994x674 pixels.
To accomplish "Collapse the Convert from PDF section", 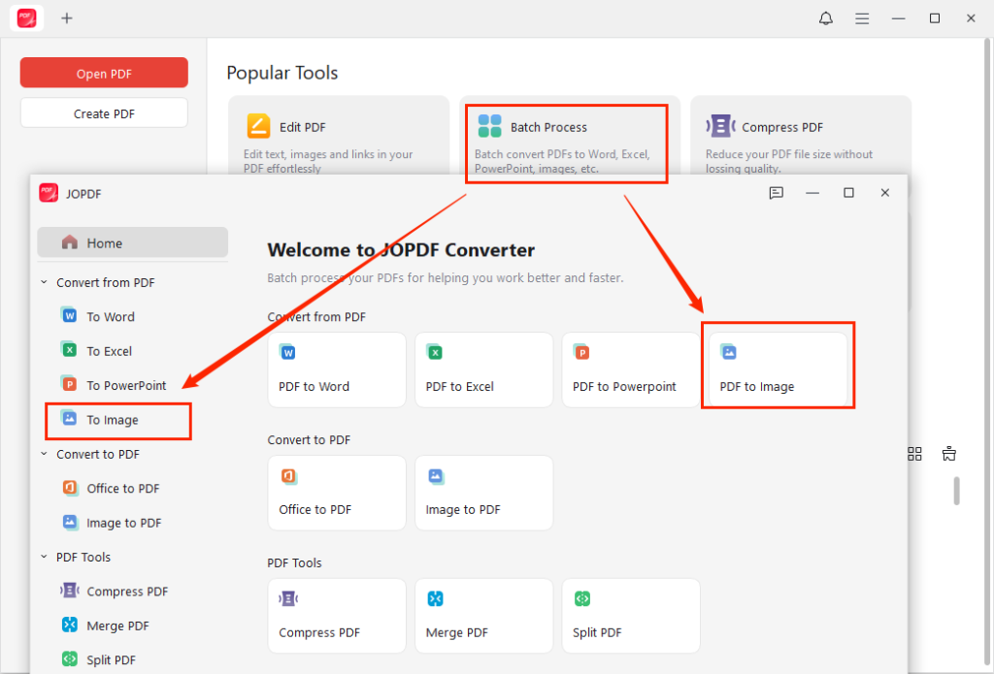I will pyautogui.click(x=44, y=282).
